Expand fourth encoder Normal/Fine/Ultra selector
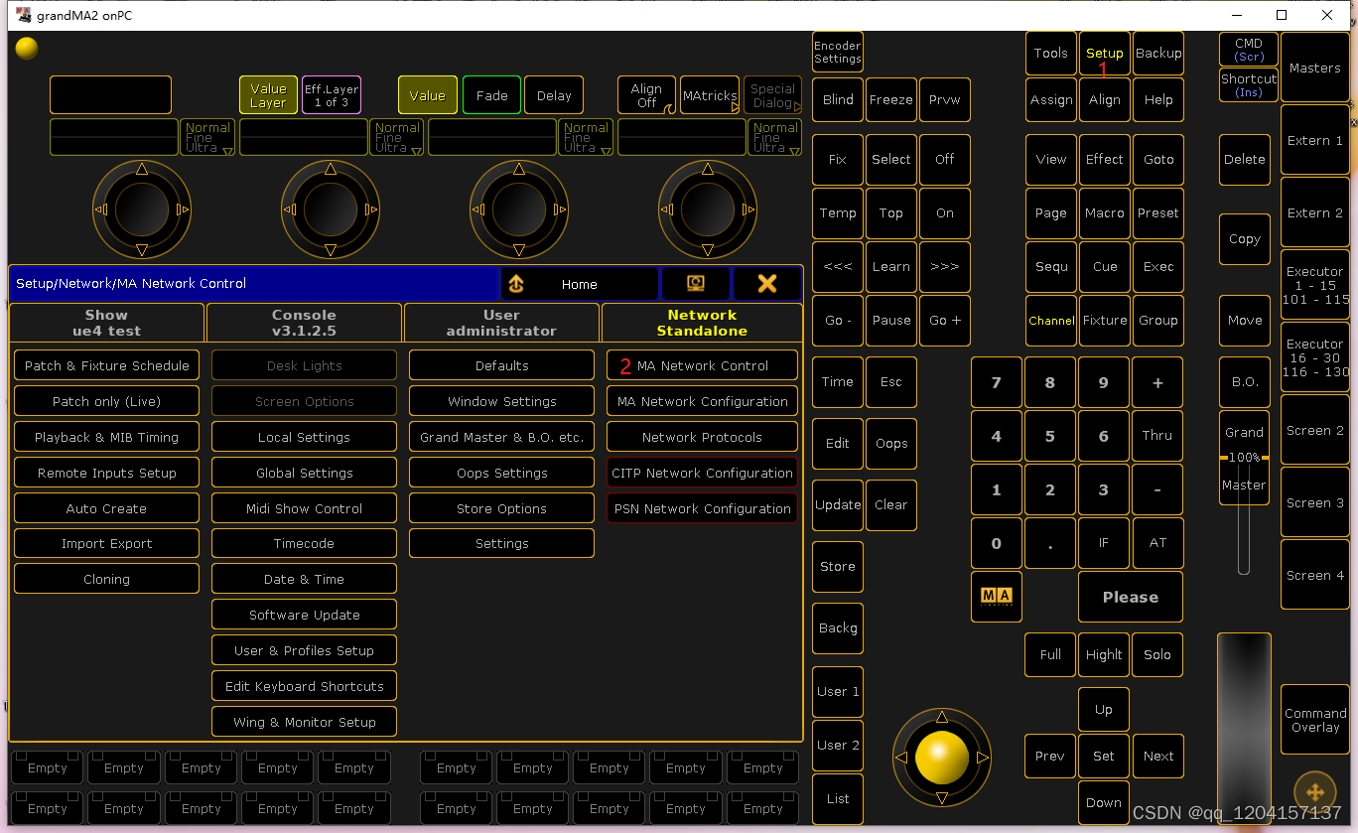 (x=774, y=137)
